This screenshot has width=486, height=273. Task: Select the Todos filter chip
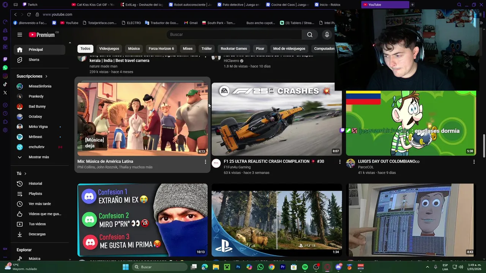coord(85,49)
